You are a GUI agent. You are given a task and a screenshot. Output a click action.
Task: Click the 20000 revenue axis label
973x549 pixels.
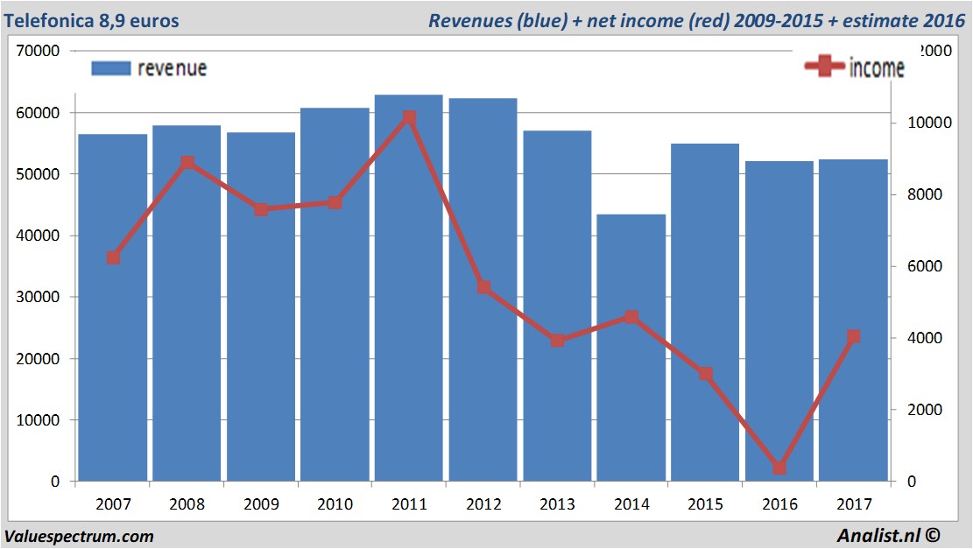38,358
